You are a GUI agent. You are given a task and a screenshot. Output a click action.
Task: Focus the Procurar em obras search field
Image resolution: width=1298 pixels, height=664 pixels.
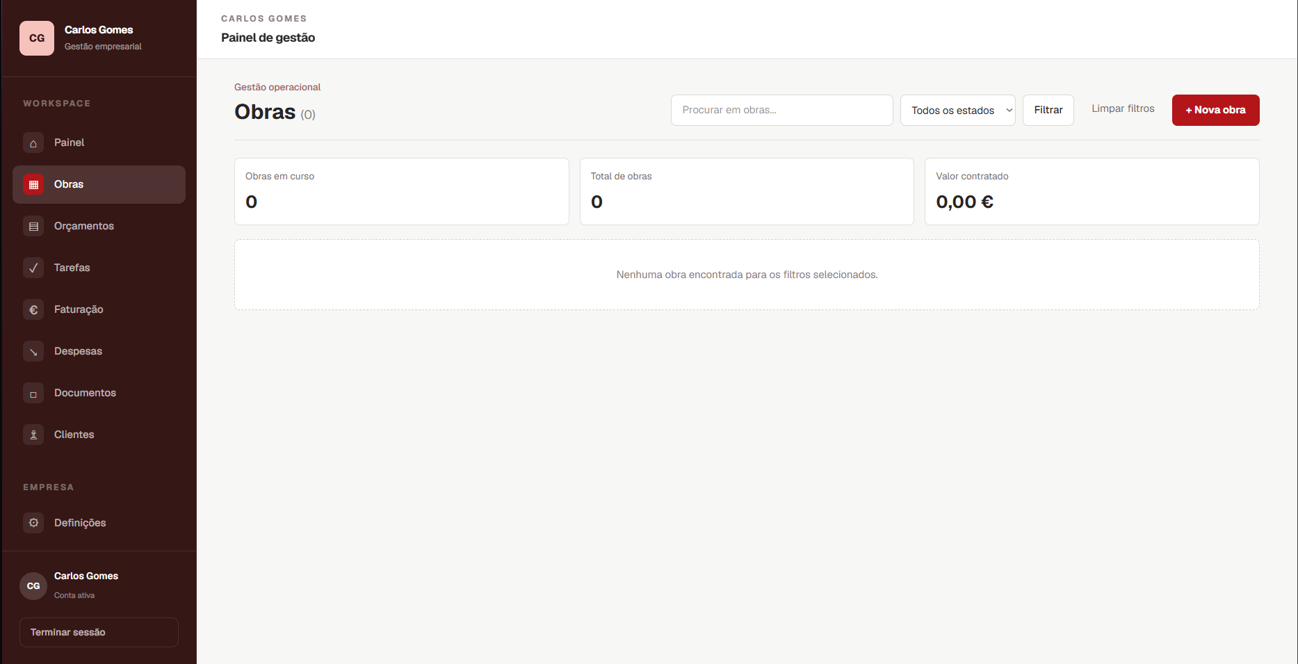click(x=781, y=110)
